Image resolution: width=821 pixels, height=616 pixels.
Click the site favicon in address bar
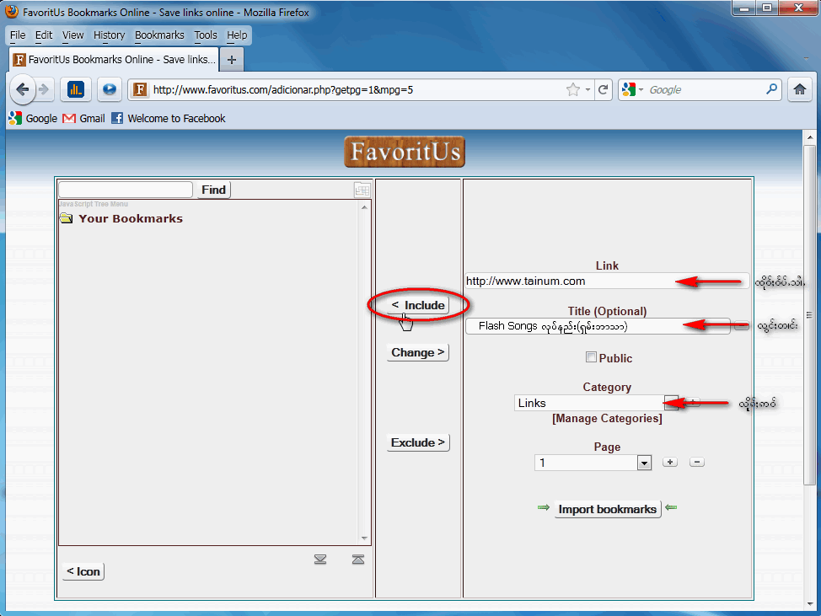coord(140,89)
